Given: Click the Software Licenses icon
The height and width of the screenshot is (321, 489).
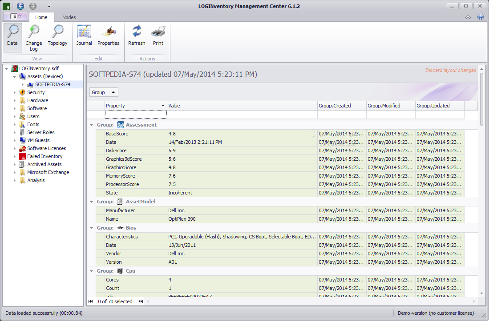Looking at the screenshot, I should [x=22, y=148].
